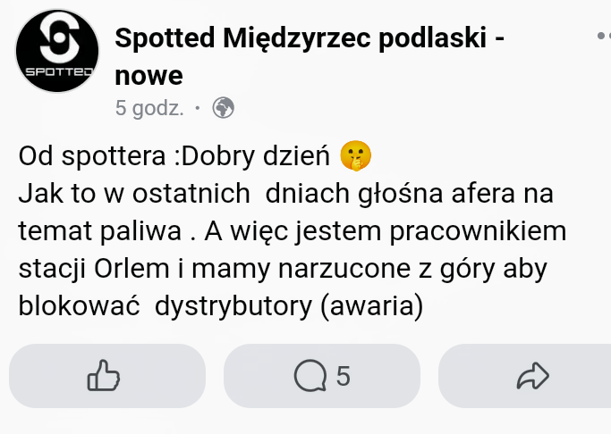Click the "temat paliwa" phrase in the post
The height and width of the screenshot is (434, 611).
(x=98, y=231)
